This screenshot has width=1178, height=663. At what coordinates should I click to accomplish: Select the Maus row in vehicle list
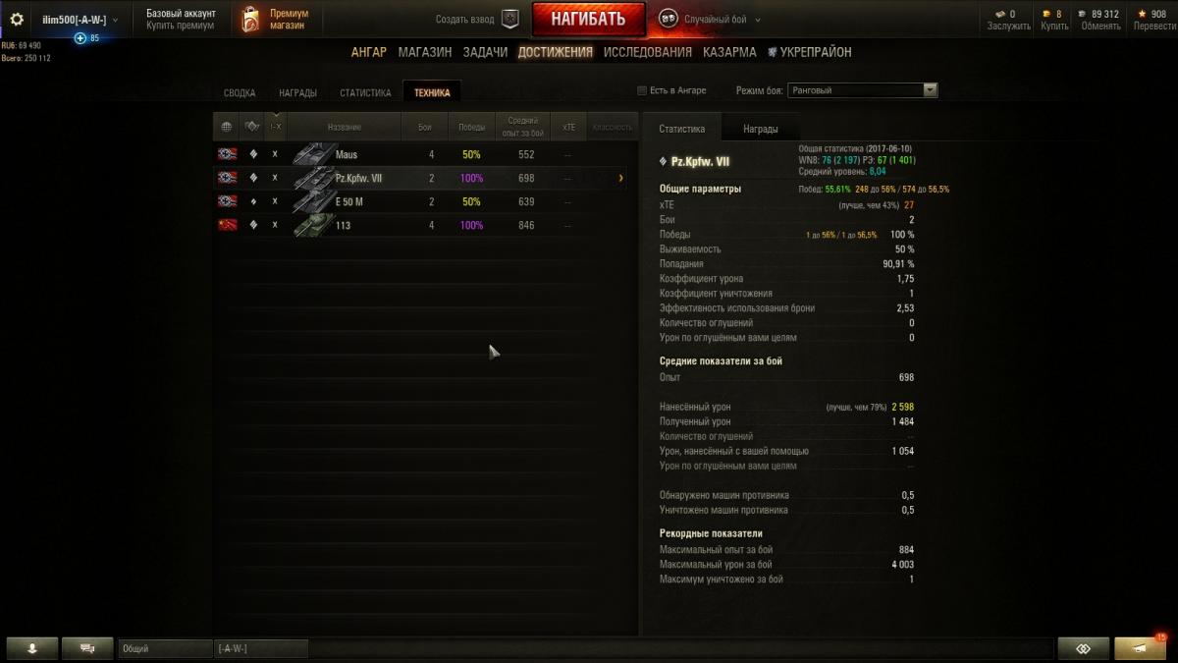420,154
